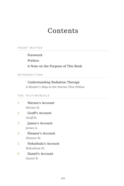
Task: Open A Note on the Purpose of This Book
Action: point(55,66)
